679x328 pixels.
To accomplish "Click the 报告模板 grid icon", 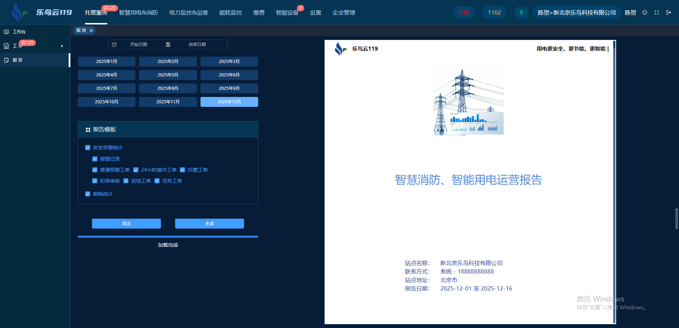I will (x=88, y=130).
